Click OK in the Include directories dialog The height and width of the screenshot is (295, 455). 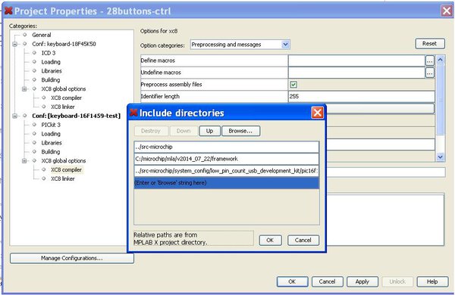(270, 240)
